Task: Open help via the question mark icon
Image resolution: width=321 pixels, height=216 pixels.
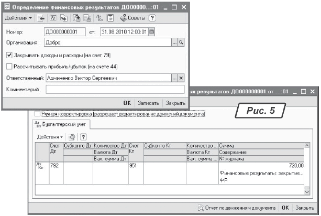Action: pyautogui.click(x=152, y=18)
